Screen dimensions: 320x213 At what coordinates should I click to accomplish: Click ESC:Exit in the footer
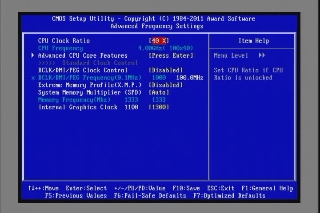(x=220, y=188)
